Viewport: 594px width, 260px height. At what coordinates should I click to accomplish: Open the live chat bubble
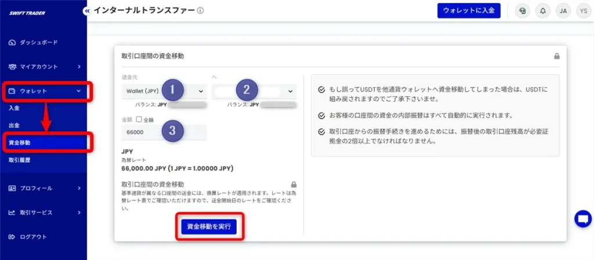coord(583,219)
